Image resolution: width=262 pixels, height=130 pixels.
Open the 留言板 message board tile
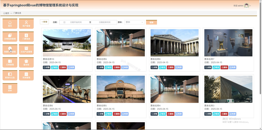(26, 62)
